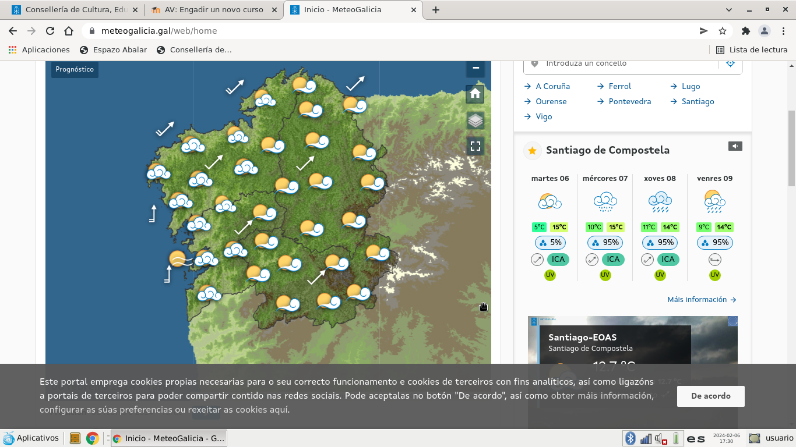
Task: Switch the map to fullscreen
Action: pyautogui.click(x=476, y=146)
